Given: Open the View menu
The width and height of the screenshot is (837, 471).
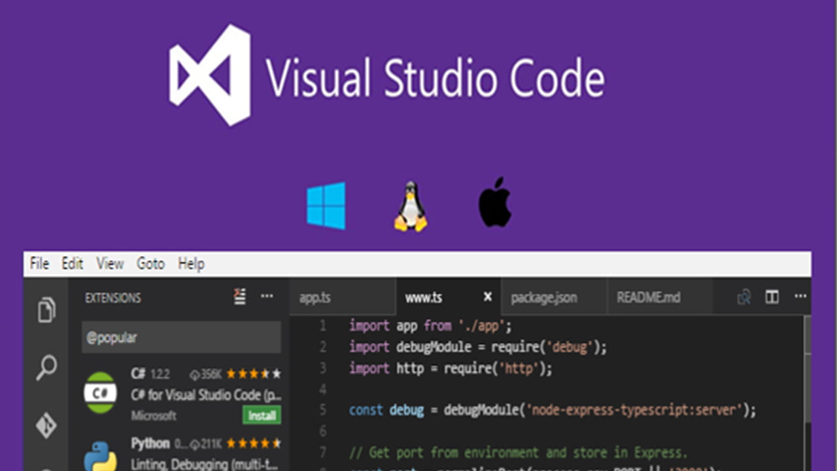Looking at the screenshot, I should [110, 264].
